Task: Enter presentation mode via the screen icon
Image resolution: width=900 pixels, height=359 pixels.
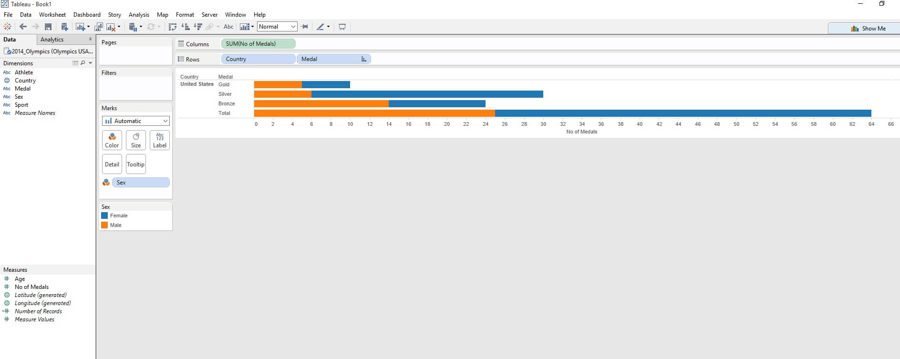Action: [x=342, y=27]
